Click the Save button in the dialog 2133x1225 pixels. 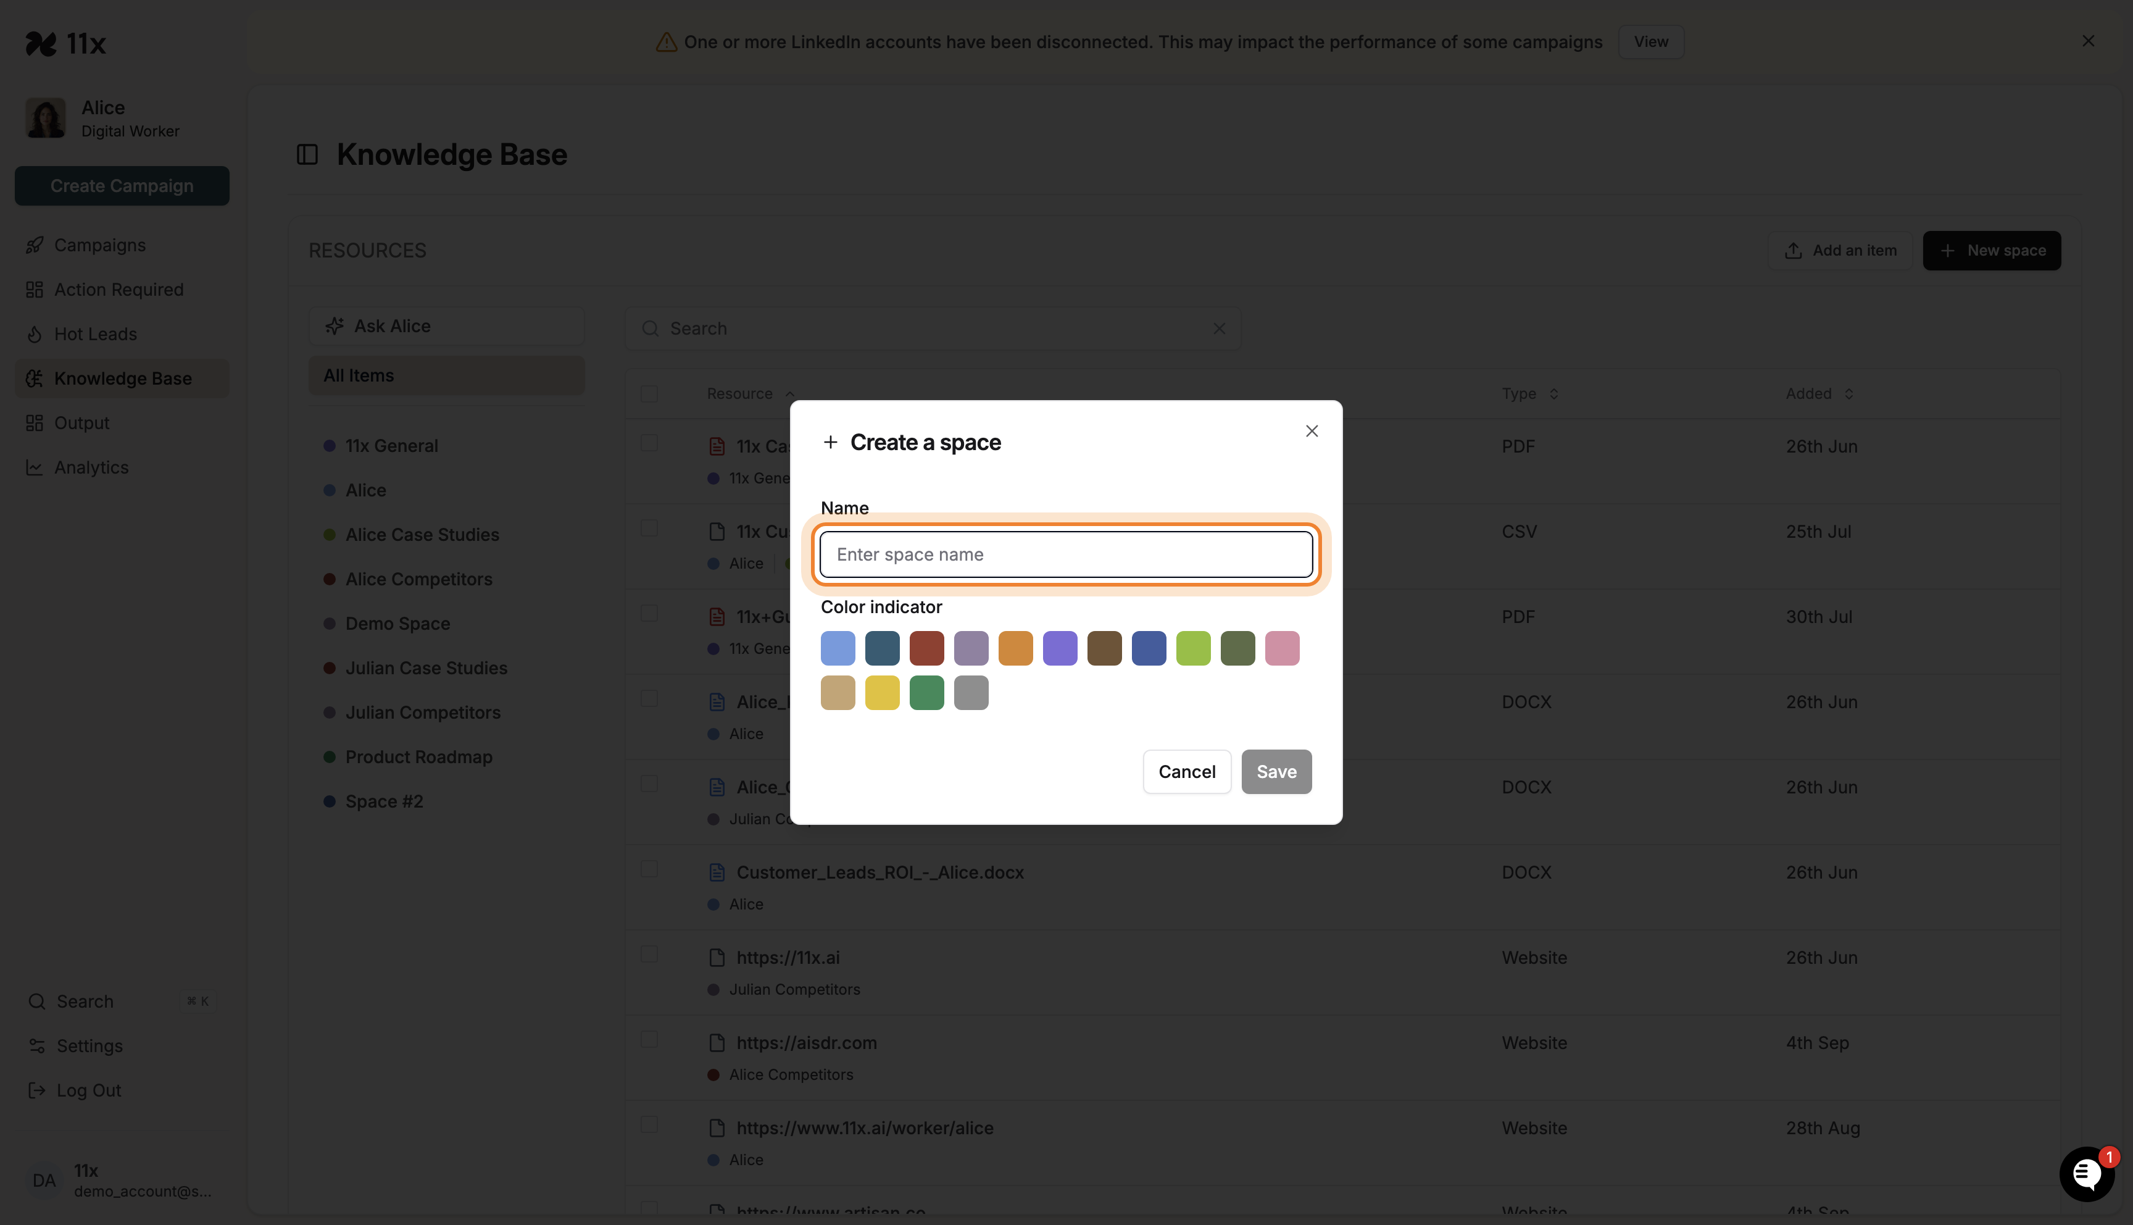pyautogui.click(x=1276, y=772)
